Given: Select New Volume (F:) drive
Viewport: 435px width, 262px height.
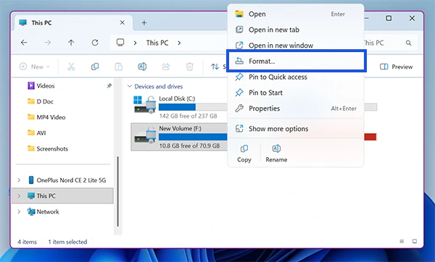Looking at the screenshot, I should [179, 137].
